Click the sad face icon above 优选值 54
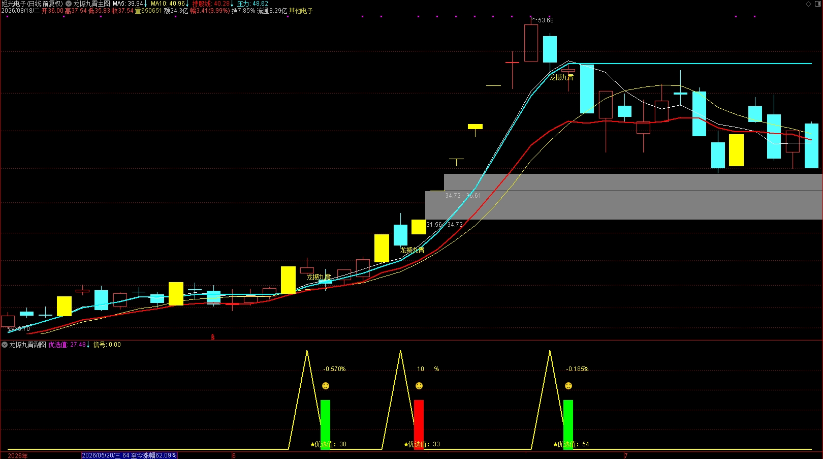 [x=568, y=386]
